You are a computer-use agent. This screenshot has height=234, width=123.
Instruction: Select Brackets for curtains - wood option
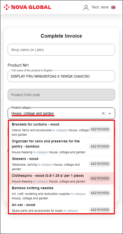tap(61, 129)
